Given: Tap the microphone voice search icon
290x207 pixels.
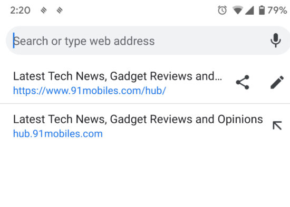Looking at the screenshot, I should coord(276,40).
